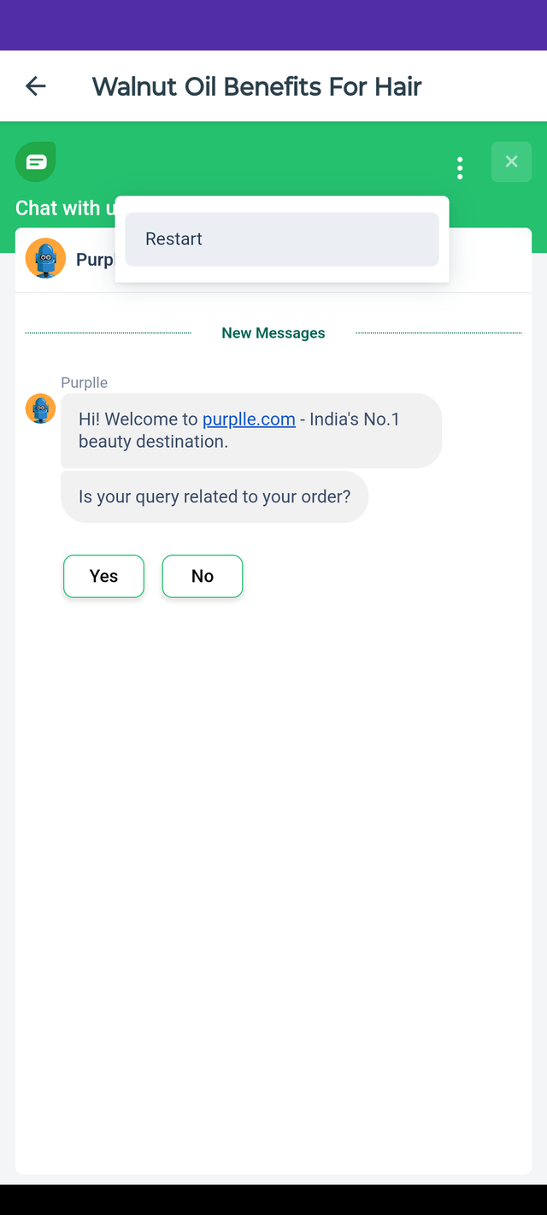Open the purplle.com link
Viewport: 547px width, 1215px height.
(x=249, y=420)
